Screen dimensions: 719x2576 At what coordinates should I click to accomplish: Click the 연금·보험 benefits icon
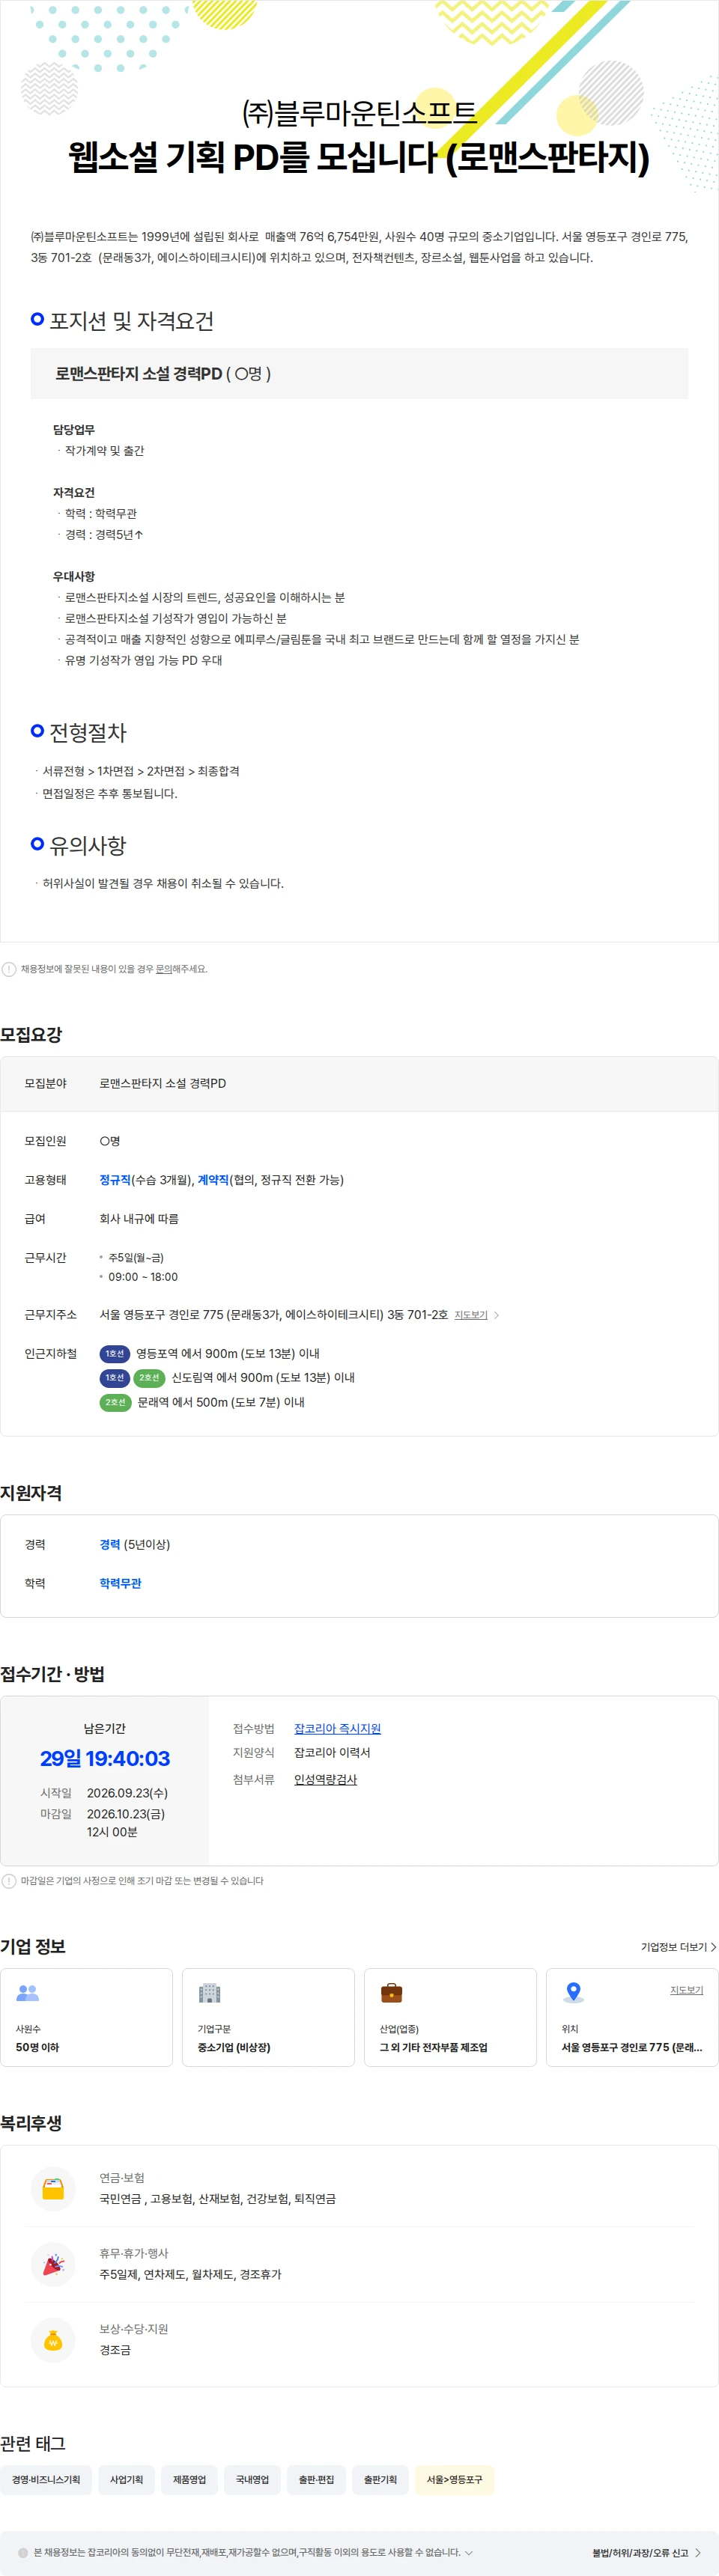pos(54,2188)
